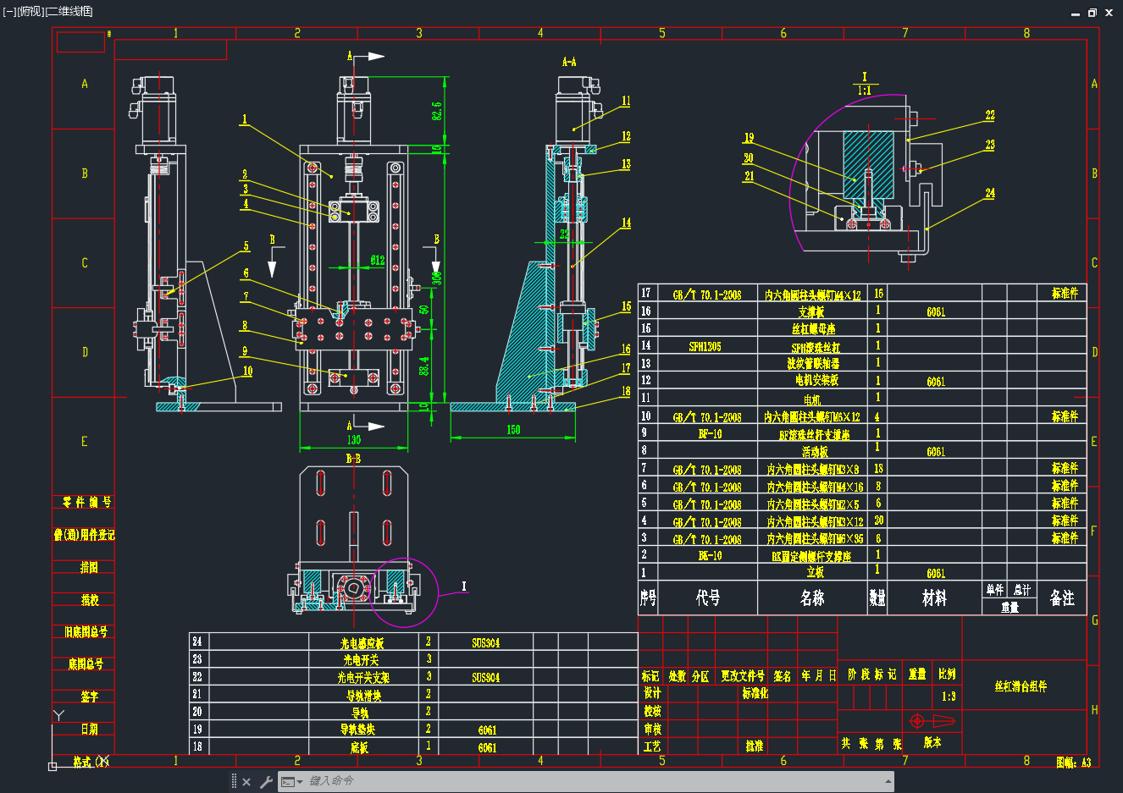Select the title block label "标准化"
The height and width of the screenshot is (793, 1123).
click(x=755, y=693)
